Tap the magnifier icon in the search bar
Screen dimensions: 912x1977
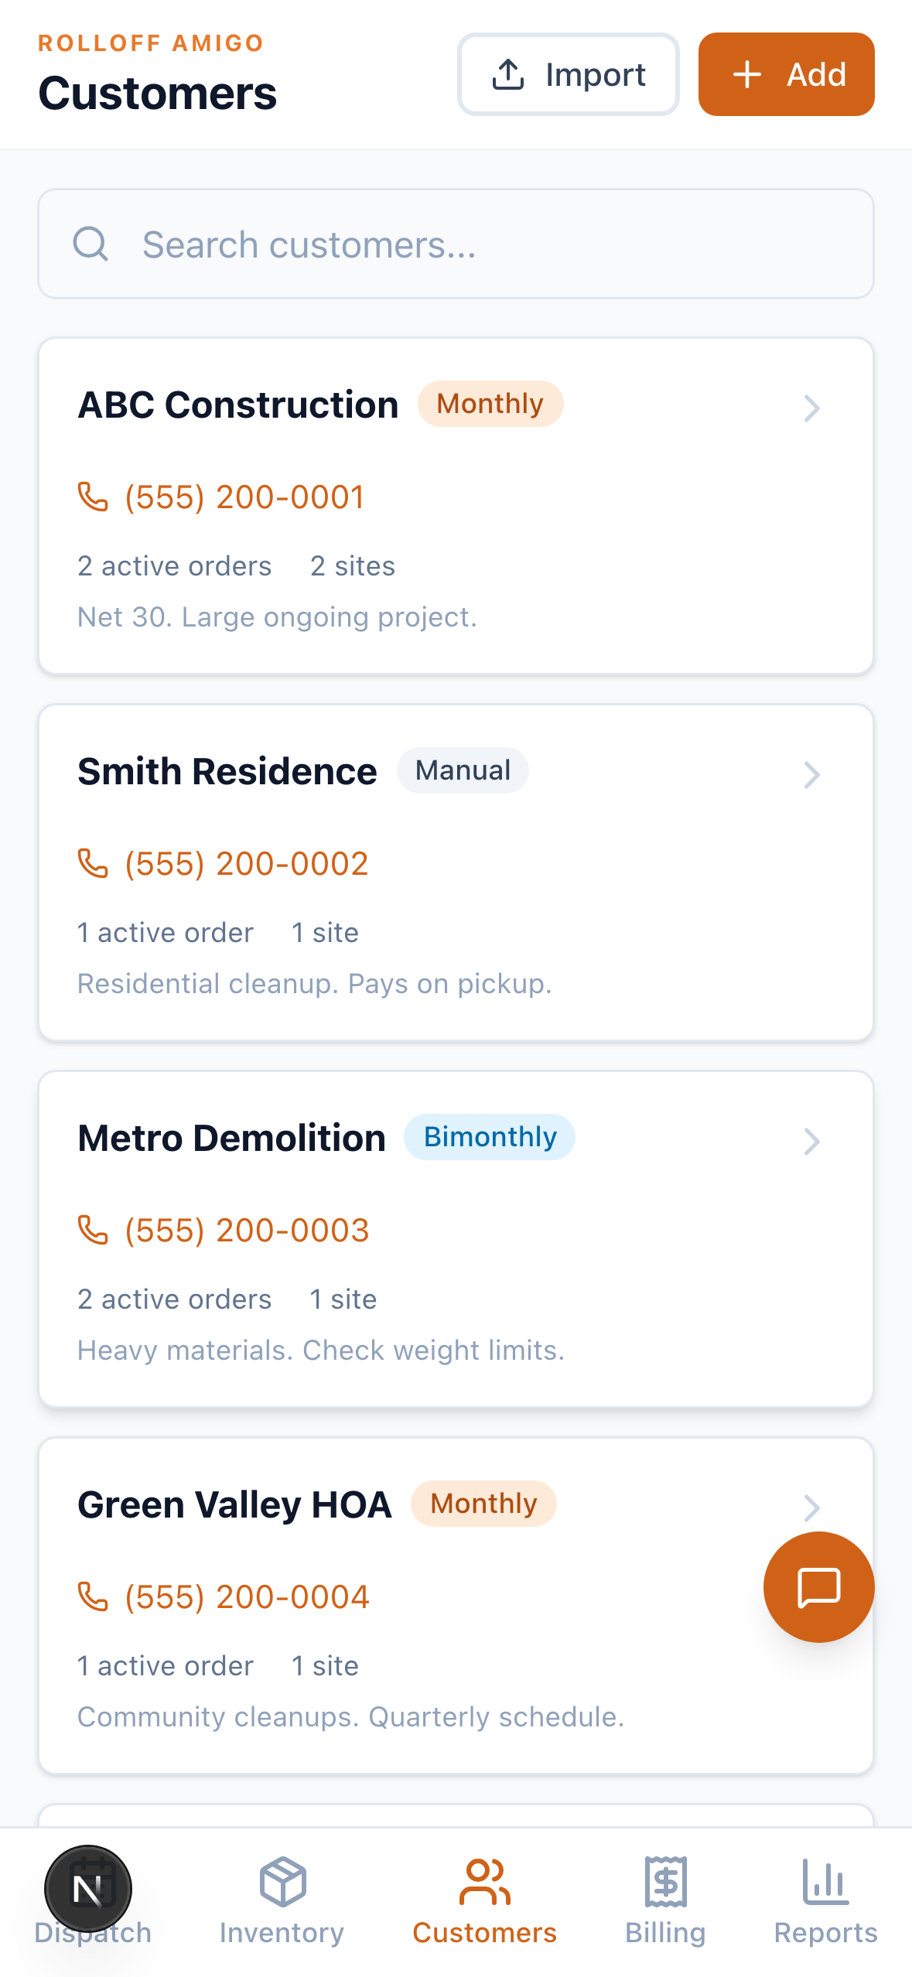coord(91,244)
